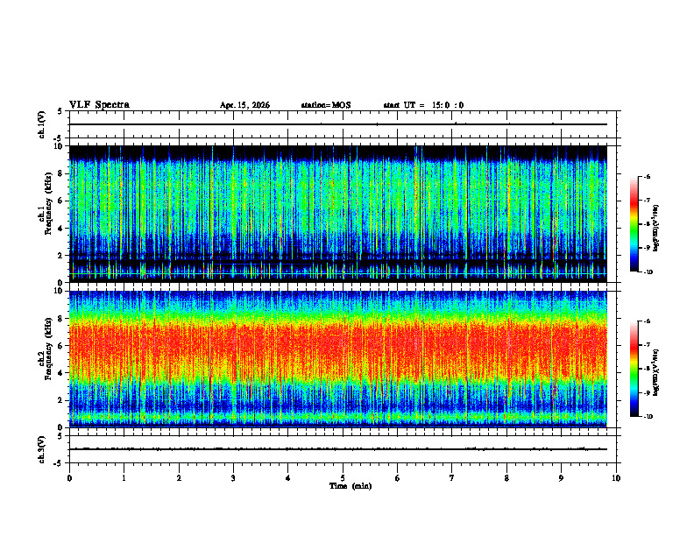Click the "7" tick label on time axis
694x536 pixels.
452,478
